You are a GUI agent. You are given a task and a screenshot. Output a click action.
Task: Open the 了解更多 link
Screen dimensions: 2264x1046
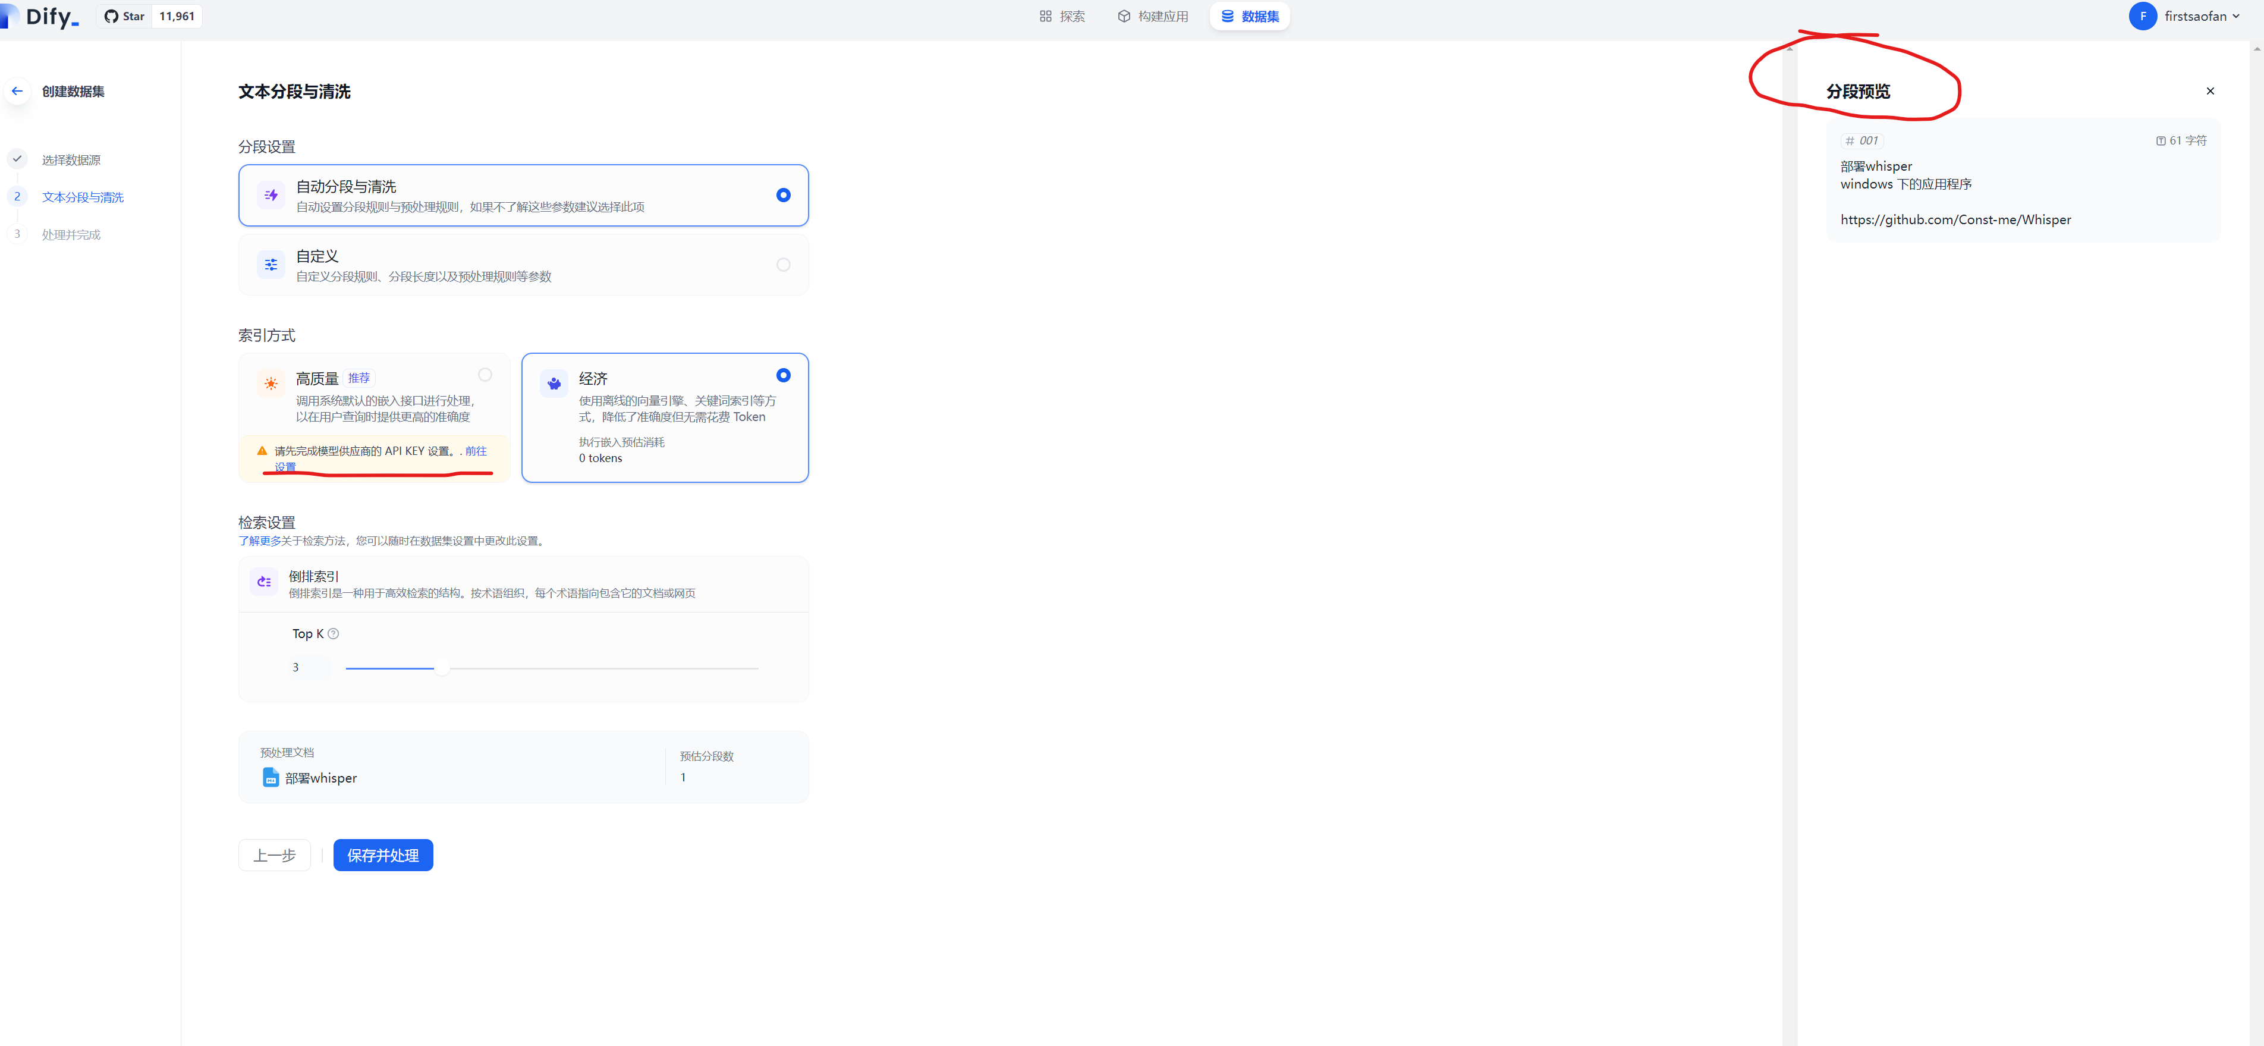259,541
